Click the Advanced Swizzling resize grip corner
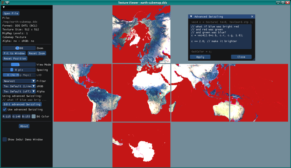 [x=254, y=59]
